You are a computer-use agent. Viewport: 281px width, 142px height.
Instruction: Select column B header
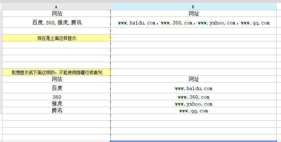click(193, 7)
